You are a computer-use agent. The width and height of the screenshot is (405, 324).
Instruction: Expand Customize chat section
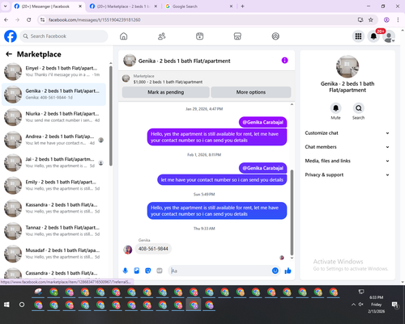pos(347,133)
